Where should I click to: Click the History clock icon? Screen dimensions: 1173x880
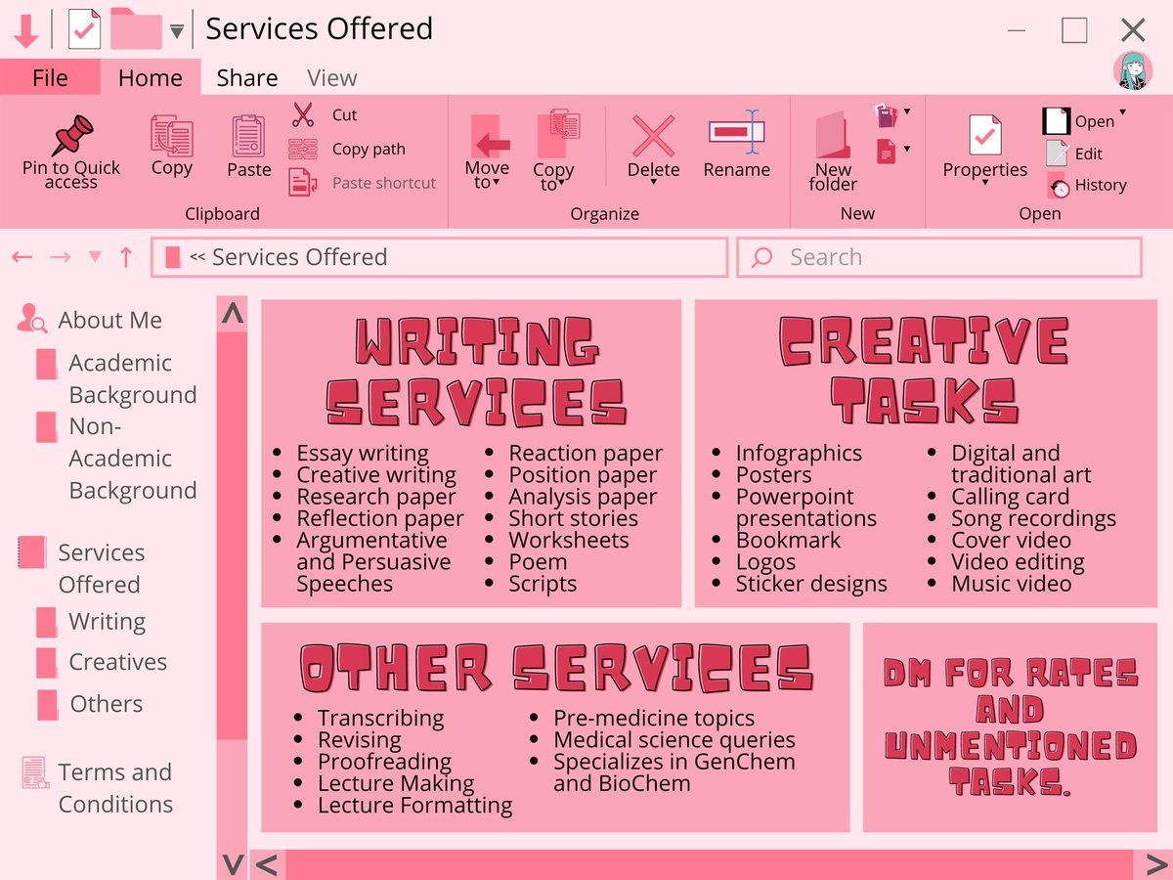click(1058, 185)
